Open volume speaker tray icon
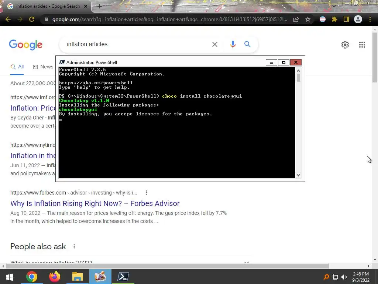378x284 pixels. 344,277
